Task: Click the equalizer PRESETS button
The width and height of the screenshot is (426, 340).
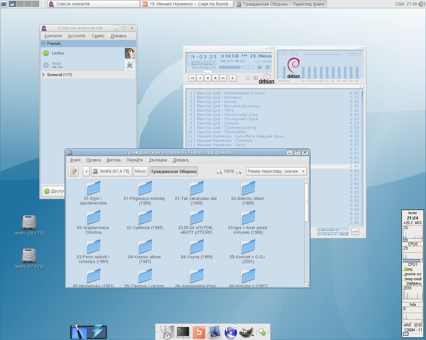Action: [354, 53]
